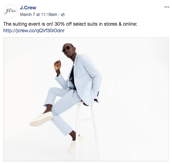Click the globe public audience icon
Screen dimensions: 172x164
63,15
